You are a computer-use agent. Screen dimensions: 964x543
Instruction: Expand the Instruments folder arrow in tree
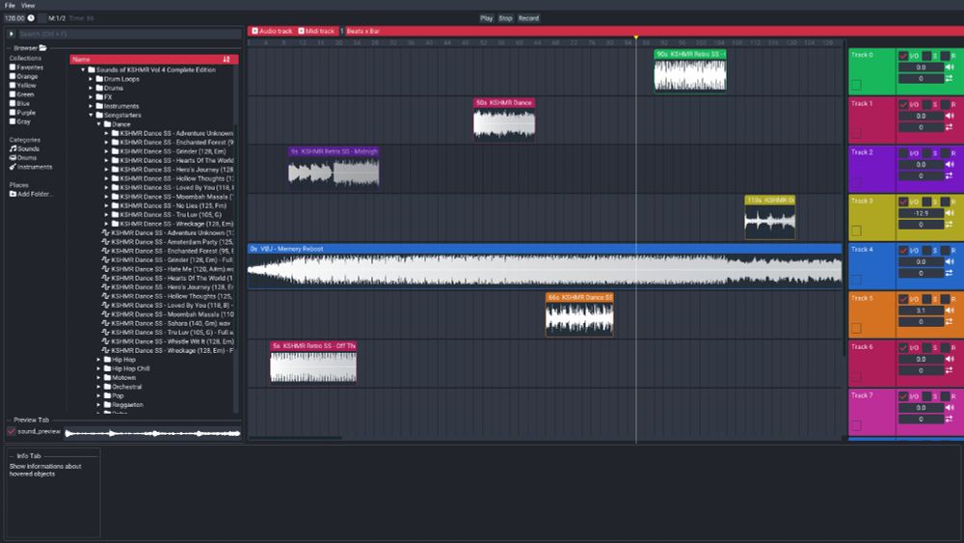[91, 106]
